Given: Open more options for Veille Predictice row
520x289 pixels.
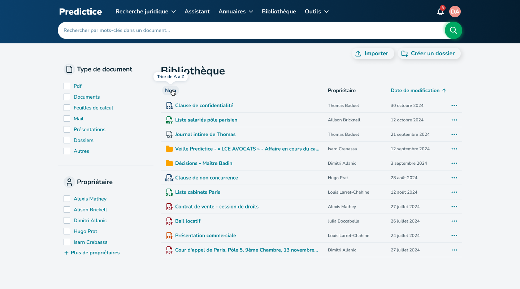Looking at the screenshot, I should point(454,149).
